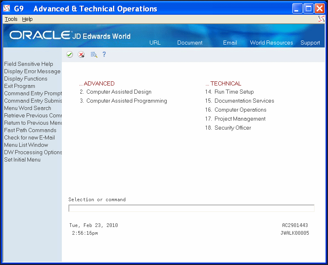Select 17. Project Management
Viewport: 328px width, 265px height.
point(235,119)
